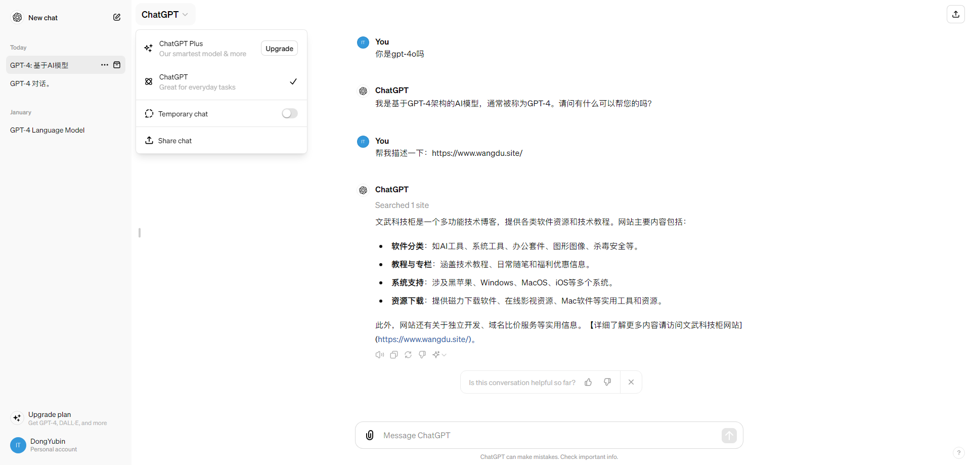Viewport: 971px width, 465px height.
Task: Expand the Searched 1 site details
Action: [x=402, y=205]
